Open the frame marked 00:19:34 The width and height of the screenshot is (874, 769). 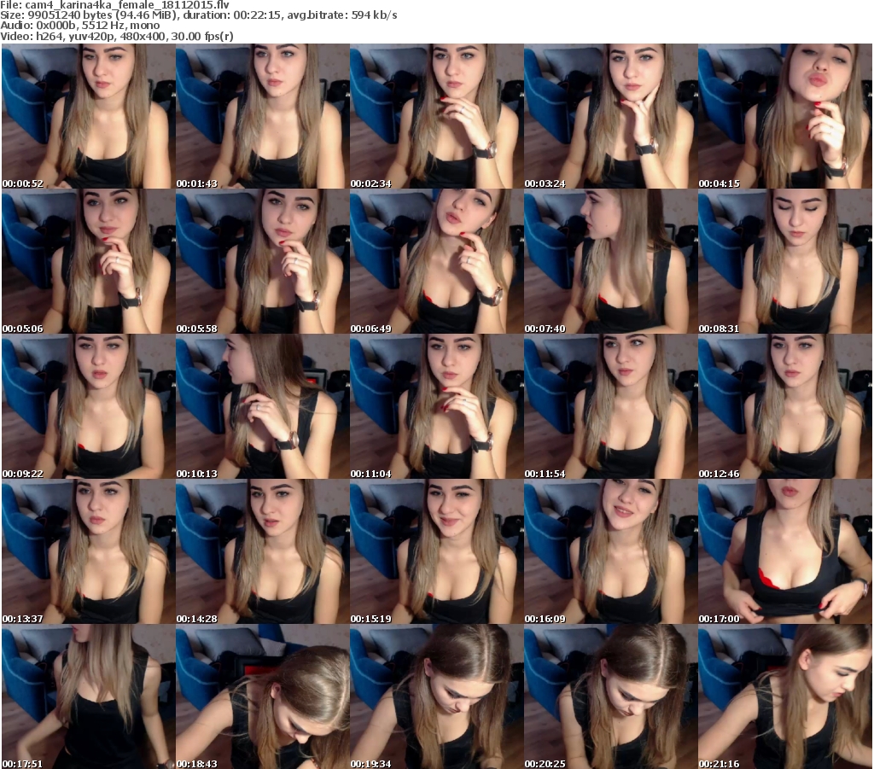(x=436, y=696)
